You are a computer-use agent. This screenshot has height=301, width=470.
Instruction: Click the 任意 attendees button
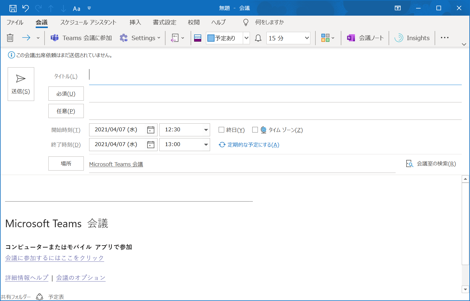tap(66, 111)
